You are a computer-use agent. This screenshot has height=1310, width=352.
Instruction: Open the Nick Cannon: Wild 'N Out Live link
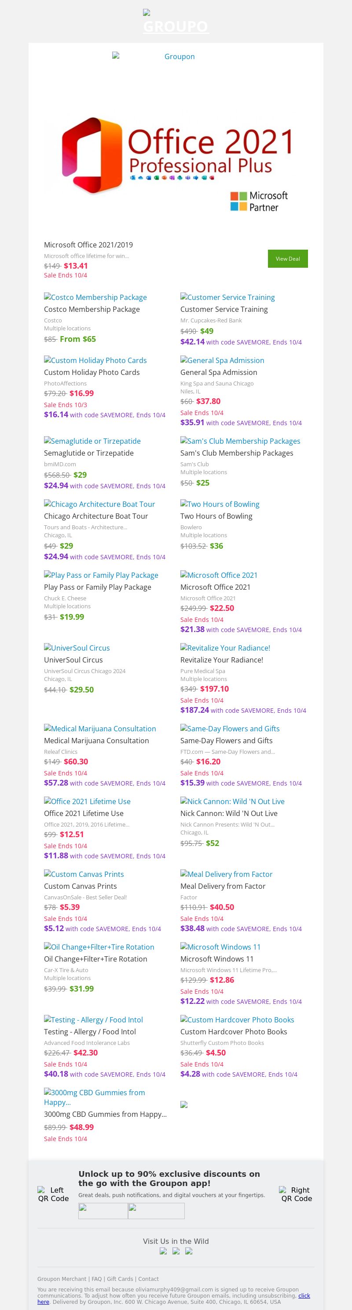(232, 801)
